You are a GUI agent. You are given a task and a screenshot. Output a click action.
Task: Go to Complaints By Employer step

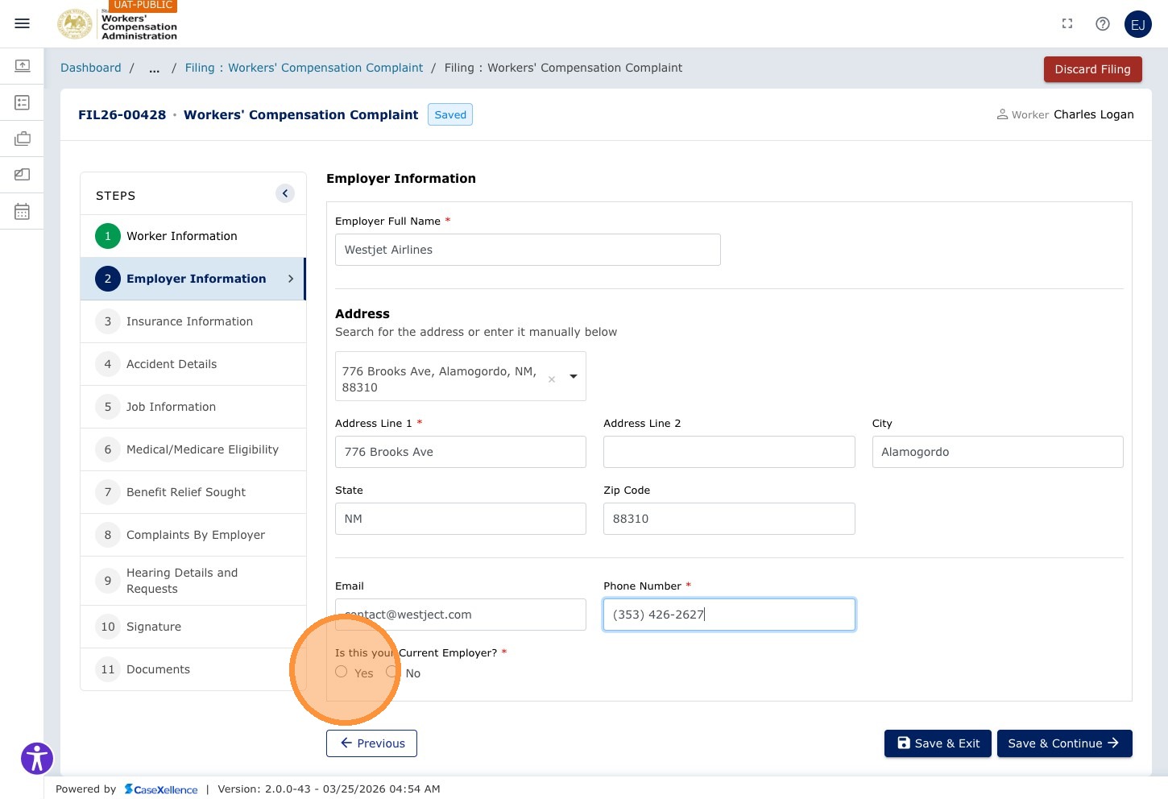point(193,535)
